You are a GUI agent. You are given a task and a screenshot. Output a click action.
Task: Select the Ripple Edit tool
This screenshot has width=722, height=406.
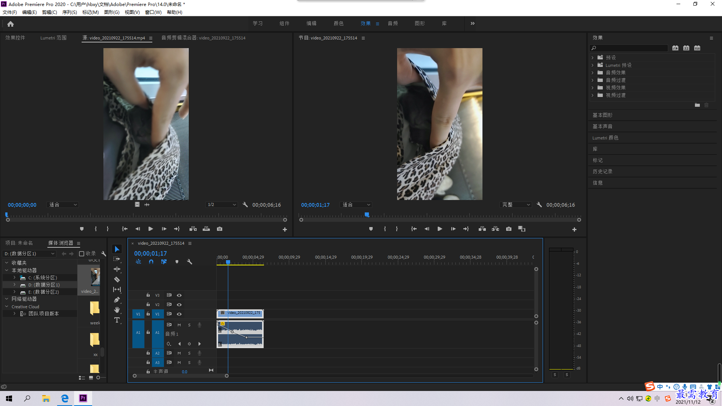click(117, 269)
